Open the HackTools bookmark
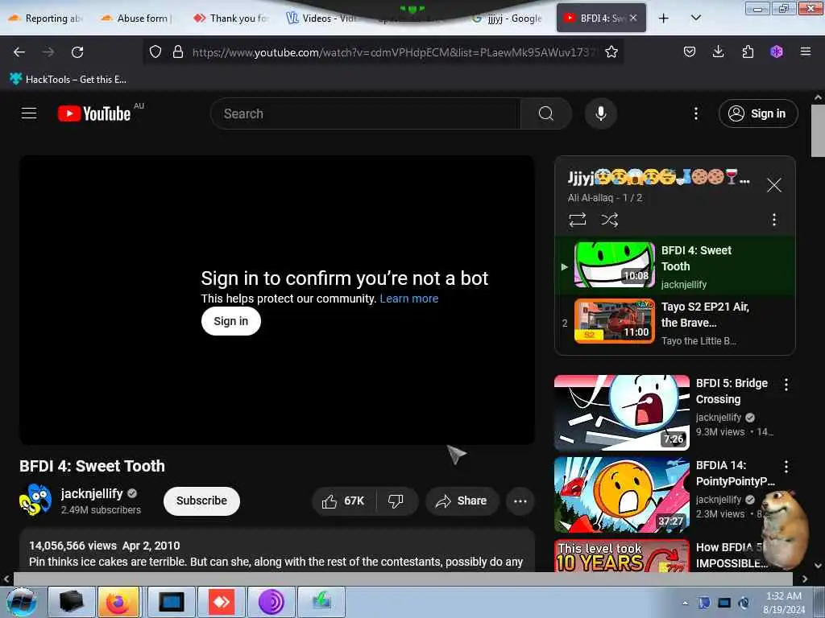The image size is (825, 618). click(68, 80)
